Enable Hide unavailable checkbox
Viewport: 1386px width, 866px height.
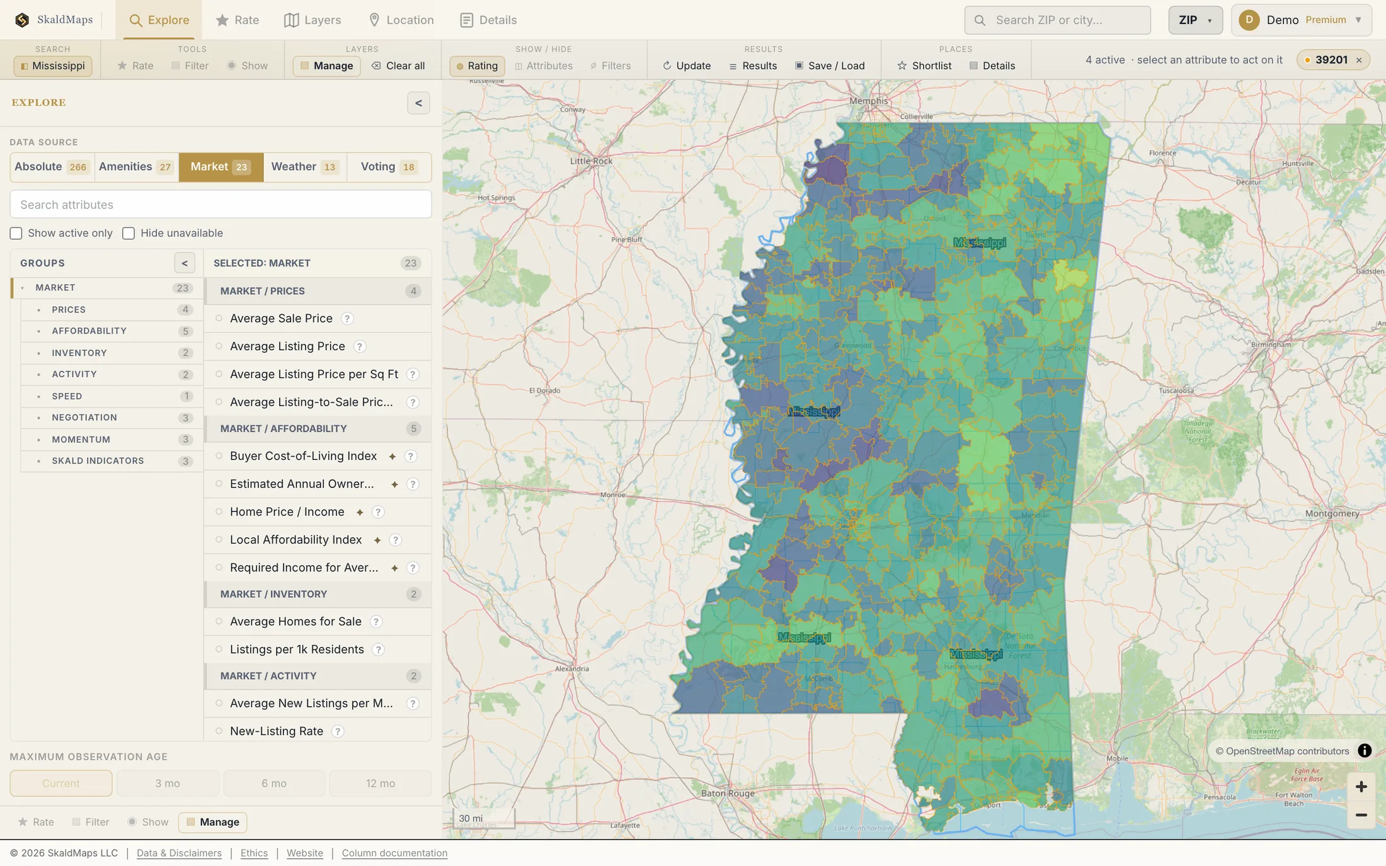click(129, 234)
